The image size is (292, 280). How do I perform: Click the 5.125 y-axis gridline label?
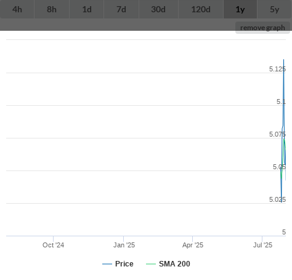(x=277, y=69)
